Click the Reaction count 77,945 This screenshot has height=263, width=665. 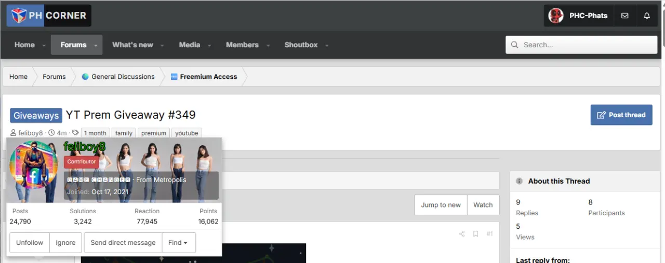pyautogui.click(x=147, y=222)
